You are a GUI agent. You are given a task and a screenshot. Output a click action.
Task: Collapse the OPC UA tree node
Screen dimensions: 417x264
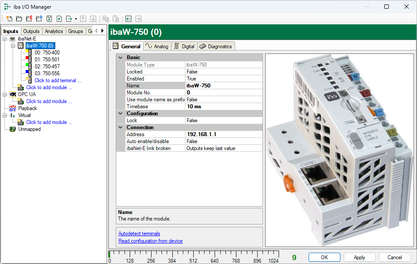(x=4, y=94)
